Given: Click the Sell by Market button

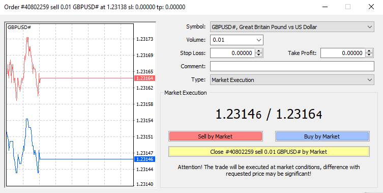Looking at the screenshot, I should [x=215, y=136].
